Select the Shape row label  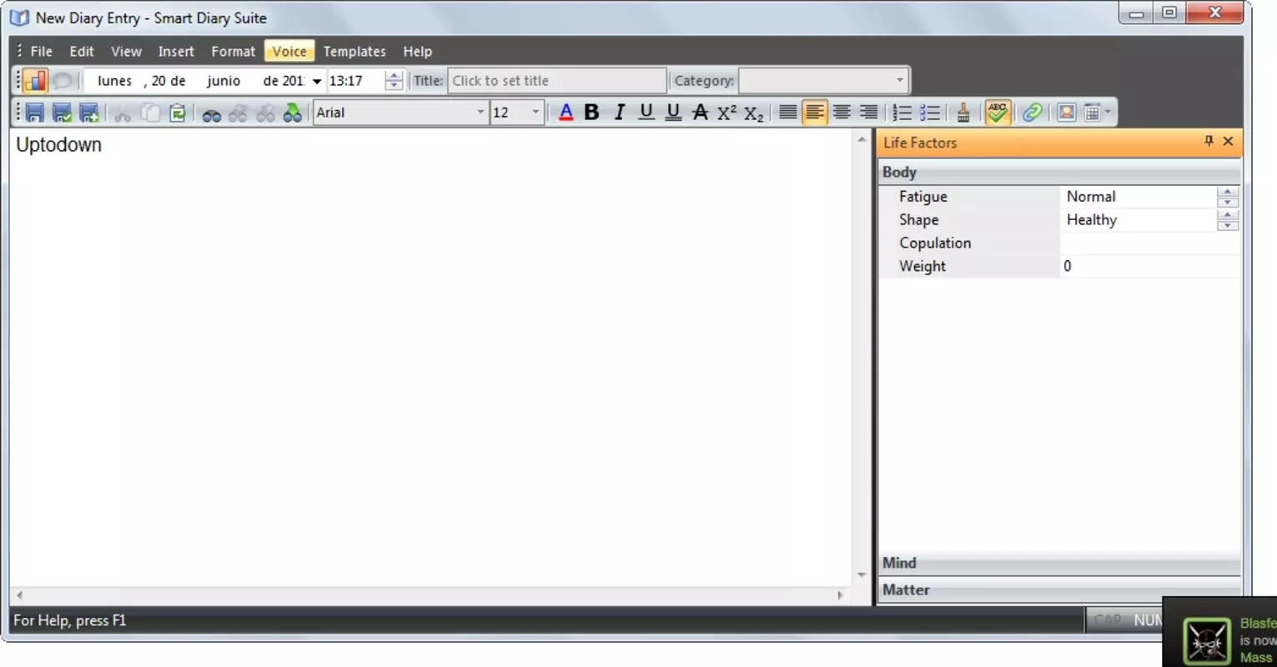[x=918, y=220]
